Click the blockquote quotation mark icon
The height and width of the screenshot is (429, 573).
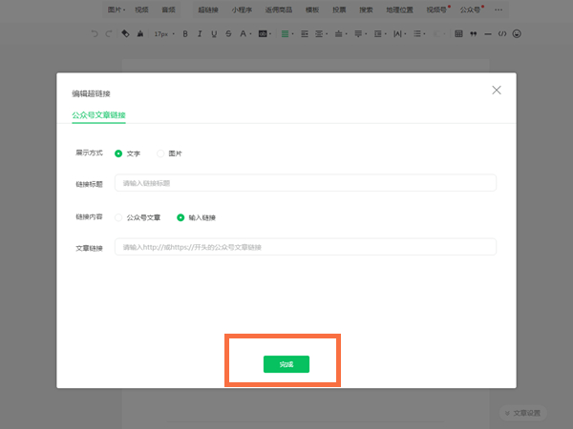tap(474, 33)
